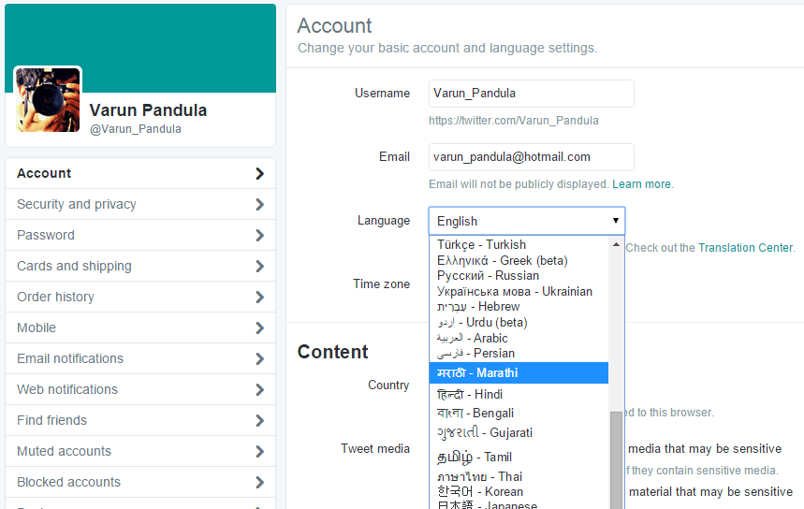Click the chevron next to Email notifications

tap(259, 359)
